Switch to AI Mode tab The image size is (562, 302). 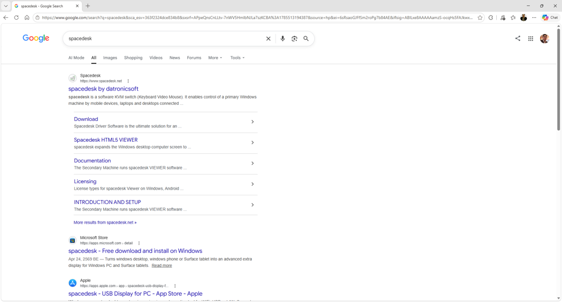[x=76, y=58]
